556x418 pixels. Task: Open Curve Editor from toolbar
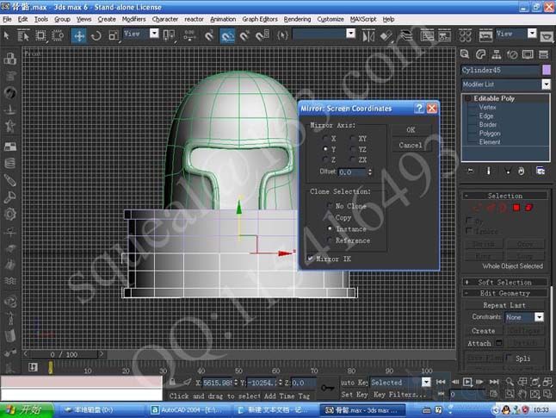click(x=427, y=36)
